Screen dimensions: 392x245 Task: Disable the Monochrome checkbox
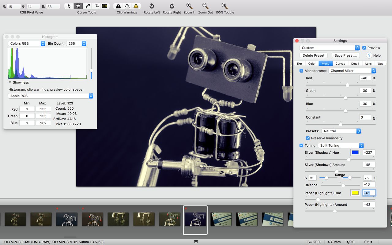coord(301,71)
